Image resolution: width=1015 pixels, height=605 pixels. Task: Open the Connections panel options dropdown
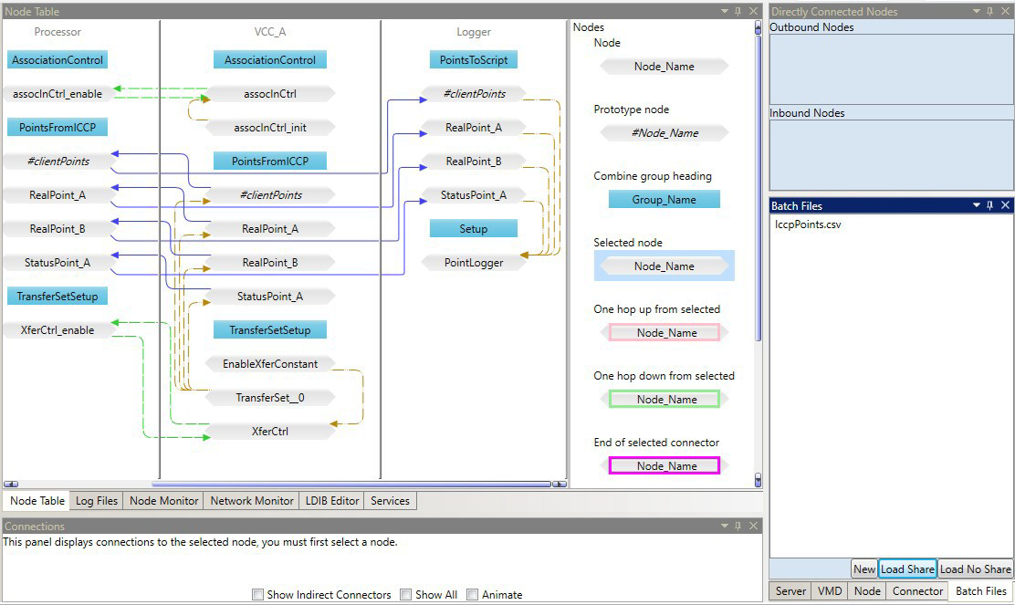[725, 526]
